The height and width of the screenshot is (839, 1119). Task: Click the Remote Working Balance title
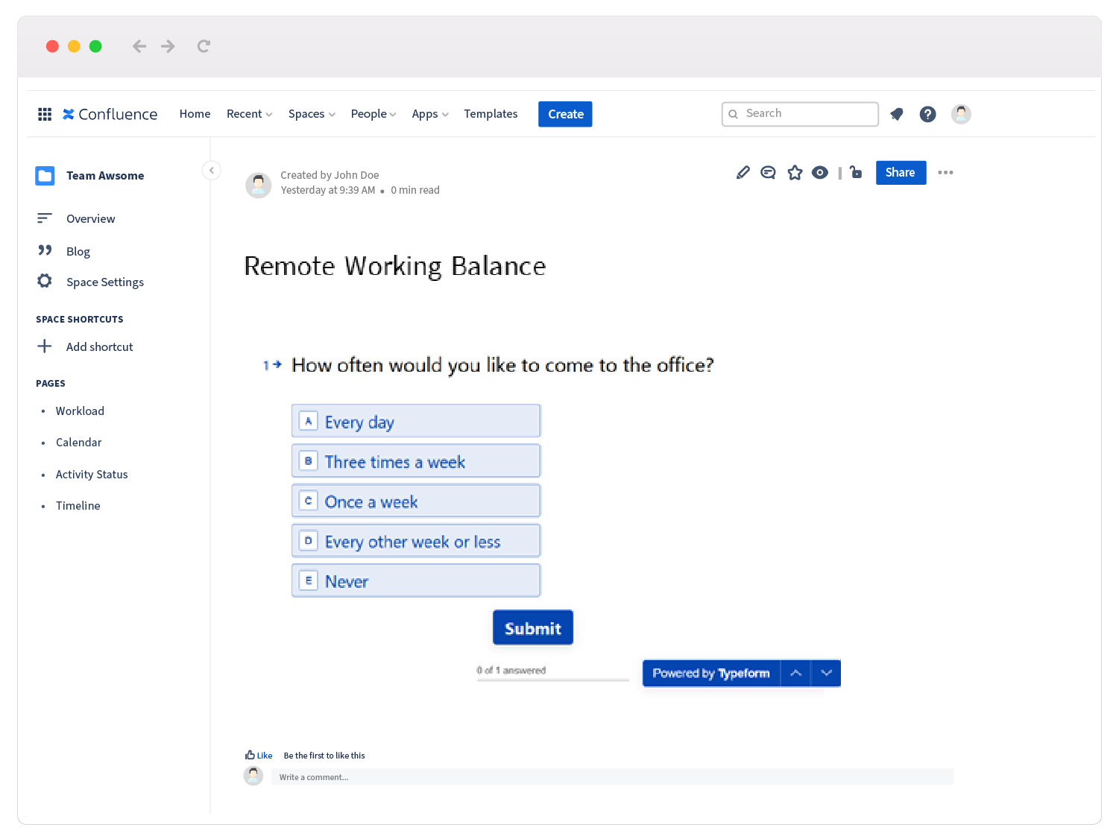coord(395,266)
